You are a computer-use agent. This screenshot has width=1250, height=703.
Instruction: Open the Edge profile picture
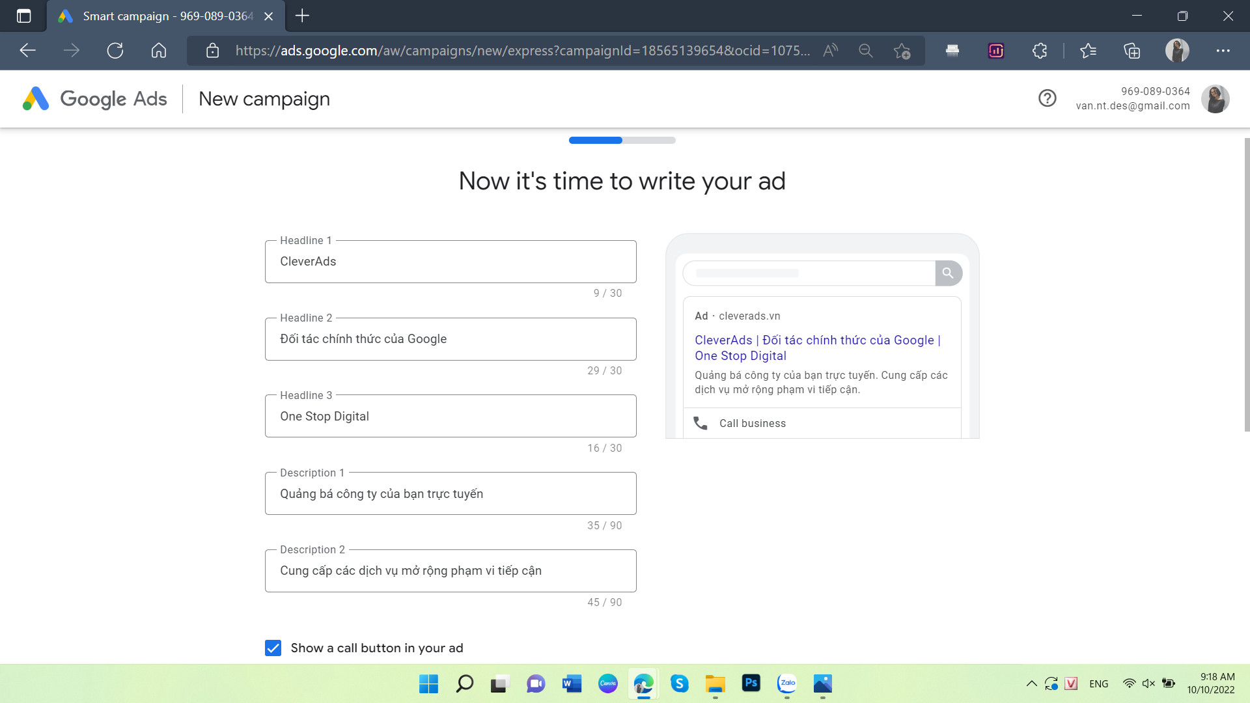click(x=1177, y=51)
